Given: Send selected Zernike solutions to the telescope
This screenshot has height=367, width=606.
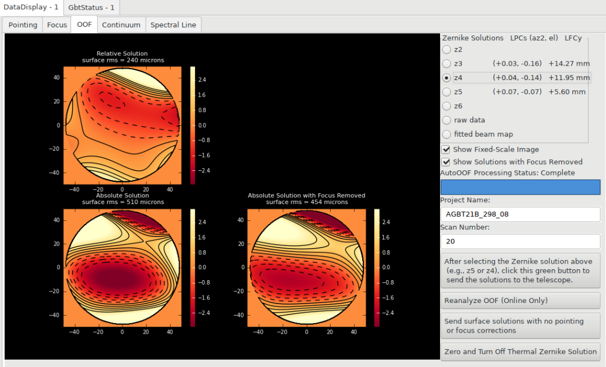Looking at the screenshot, I should (520, 270).
